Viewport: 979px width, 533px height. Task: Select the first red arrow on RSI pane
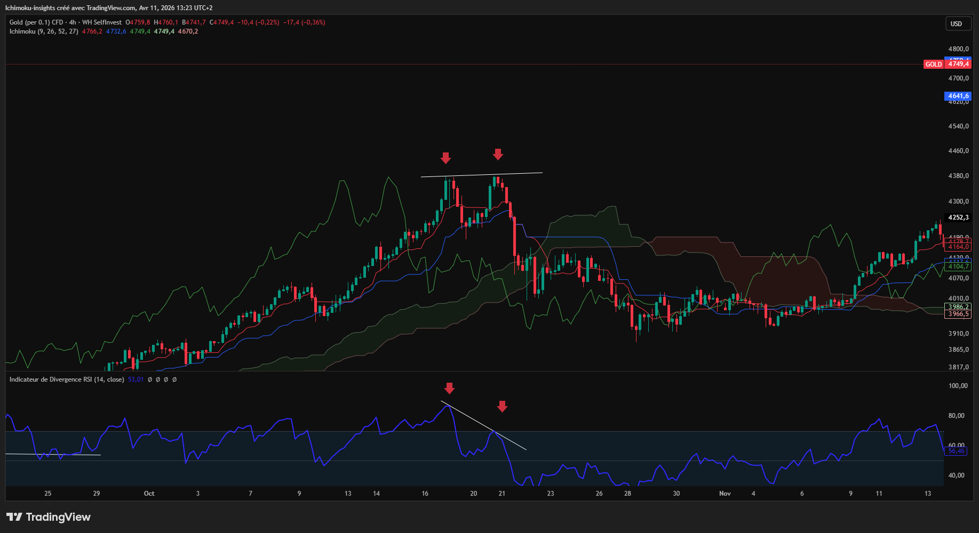pos(449,388)
